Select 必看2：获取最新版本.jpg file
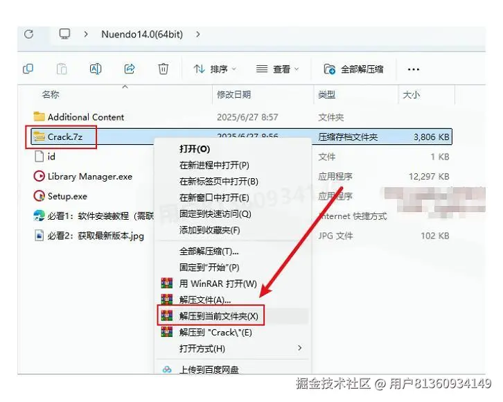Image resolution: width=503 pixels, height=402 pixels. (x=96, y=236)
